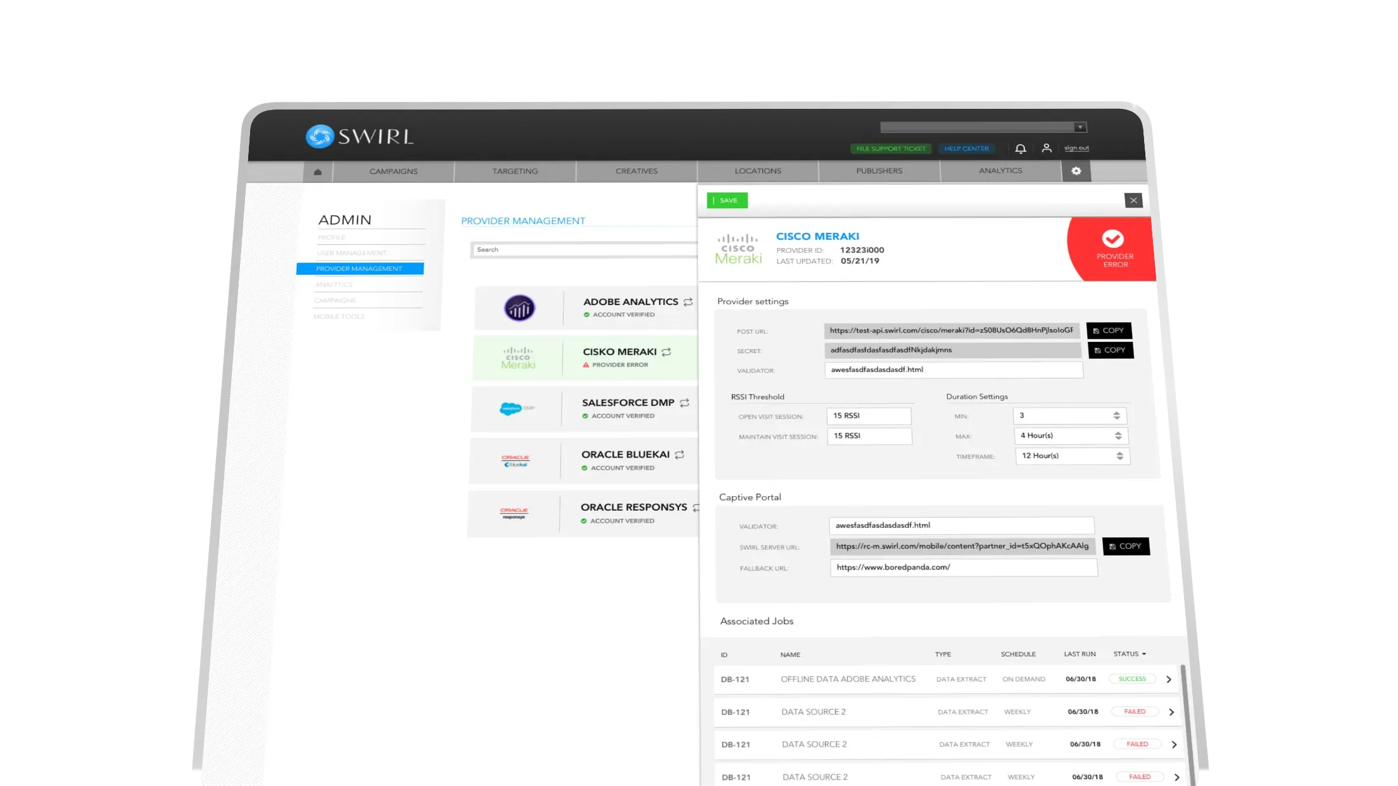The width and height of the screenshot is (1398, 786).
Task: Click the Captive Portal VALIDATOR field
Action: pos(961,525)
